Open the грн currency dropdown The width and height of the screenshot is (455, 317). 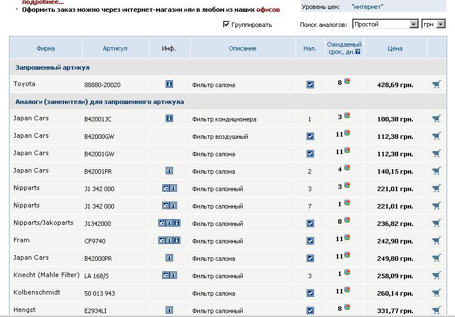[441, 24]
